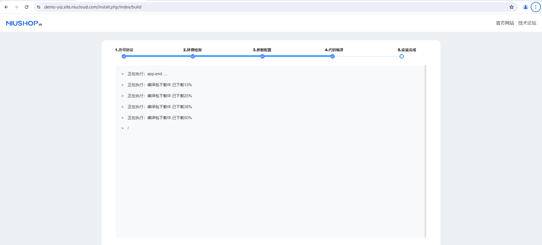Viewport: 542px width, 245px height.
Task: Open the 官方网站 link
Action: (505, 23)
